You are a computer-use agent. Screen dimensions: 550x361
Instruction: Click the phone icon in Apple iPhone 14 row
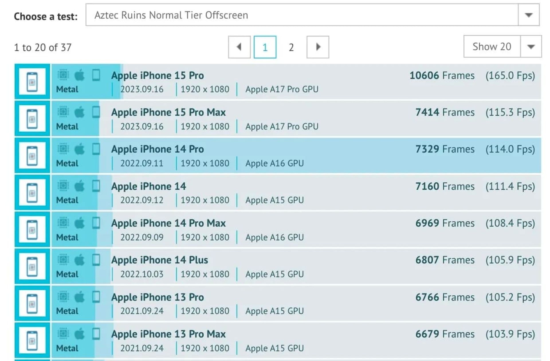click(x=96, y=186)
